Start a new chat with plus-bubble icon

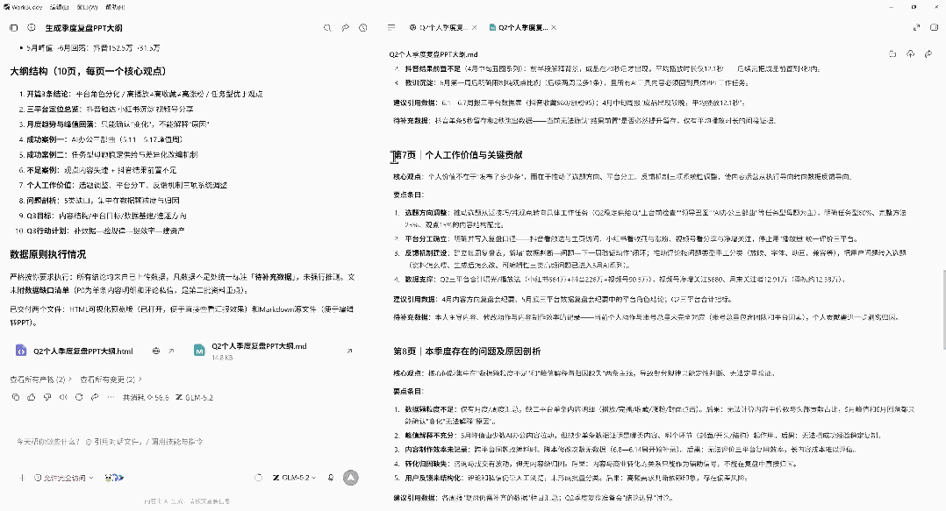[x=32, y=28]
